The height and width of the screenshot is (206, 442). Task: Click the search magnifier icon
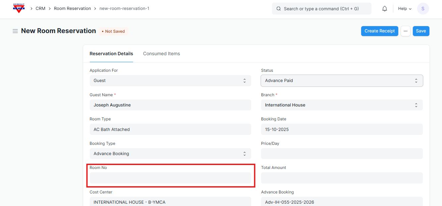[278, 9]
